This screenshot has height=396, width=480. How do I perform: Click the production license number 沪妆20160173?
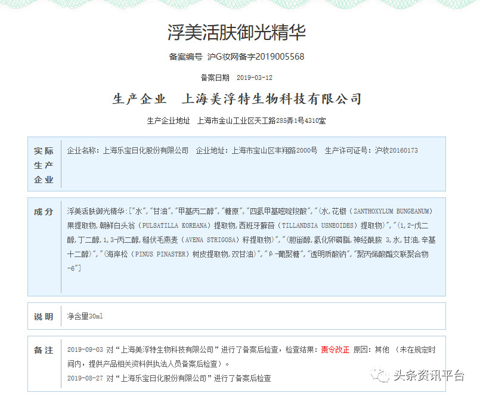tap(396, 150)
